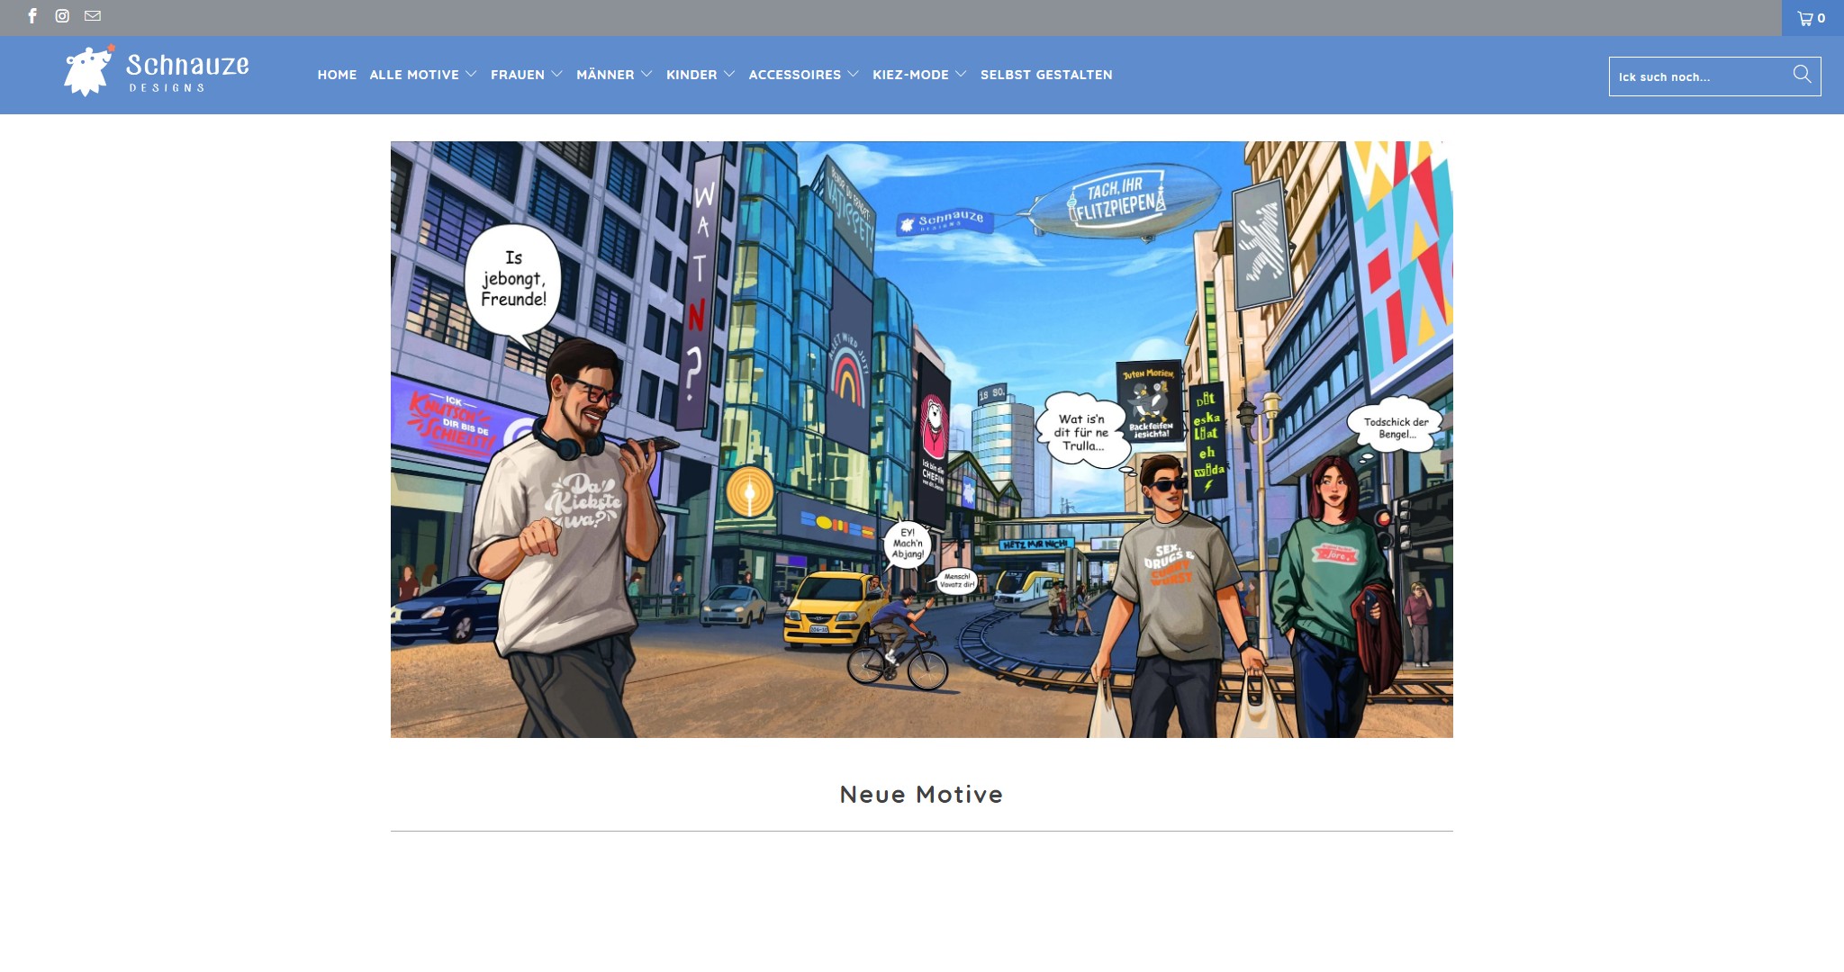Screen dimensions: 1844x972
Task: Expand the Alle Motive dropdown chevron
Action: coord(471,75)
